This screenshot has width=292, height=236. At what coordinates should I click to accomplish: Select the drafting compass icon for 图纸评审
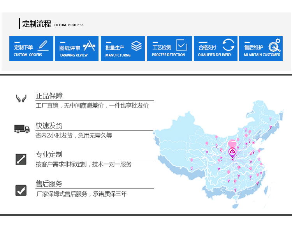pyautogui.click(x=89, y=46)
